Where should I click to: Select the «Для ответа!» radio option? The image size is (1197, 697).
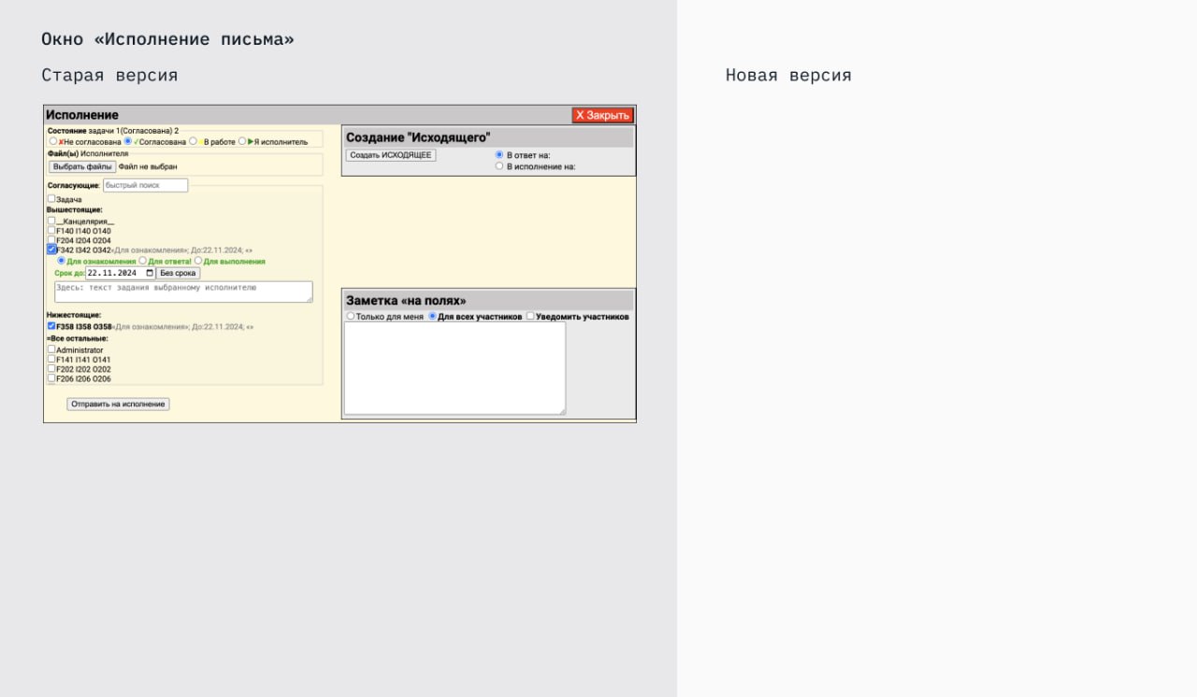pos(143,261)
